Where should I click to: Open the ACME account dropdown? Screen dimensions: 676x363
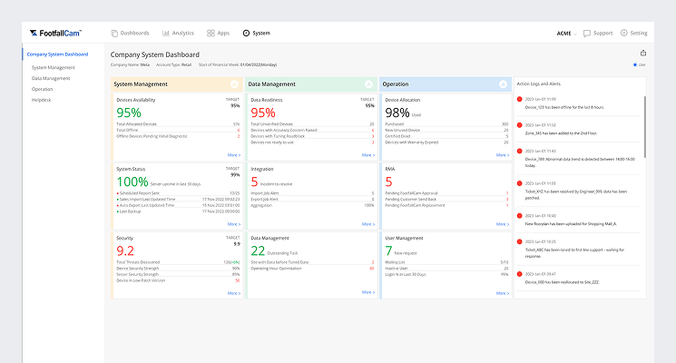click(567, 33)
